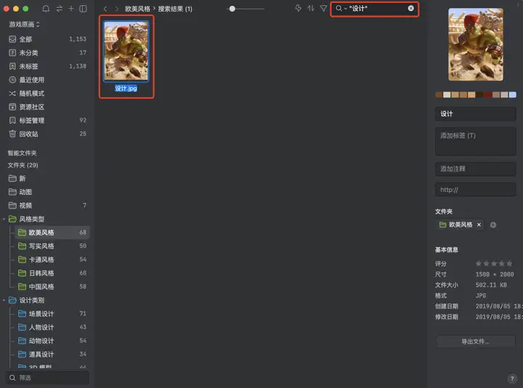Click 欧美风格 in the breadcrumb
523x388 pixels.
[138, 9]
